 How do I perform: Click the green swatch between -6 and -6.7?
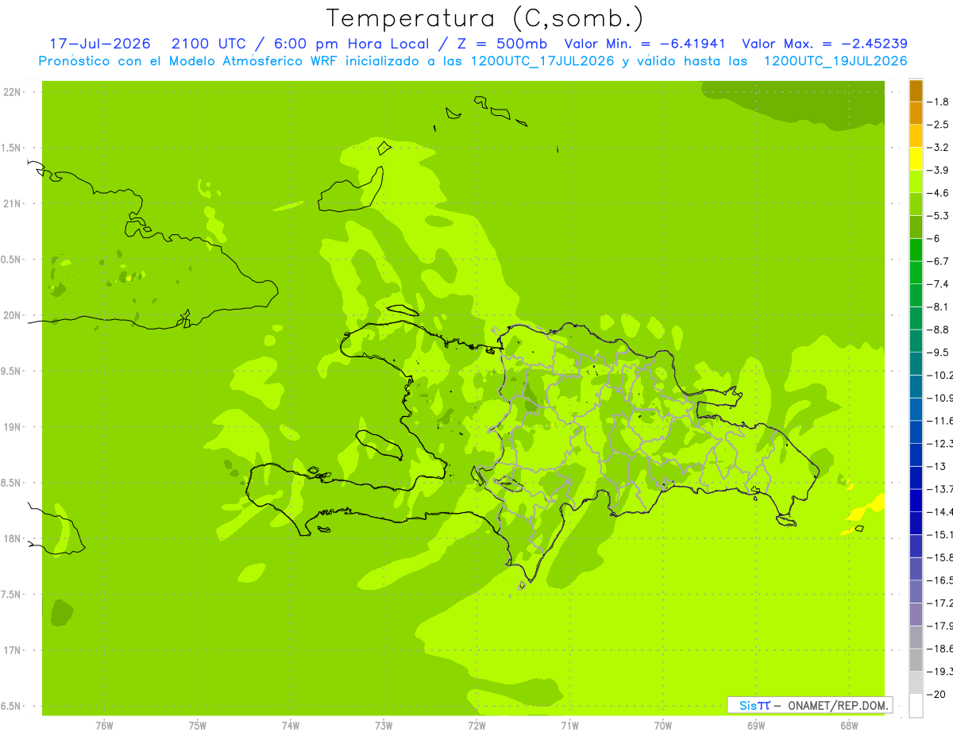tap(916, 250)
